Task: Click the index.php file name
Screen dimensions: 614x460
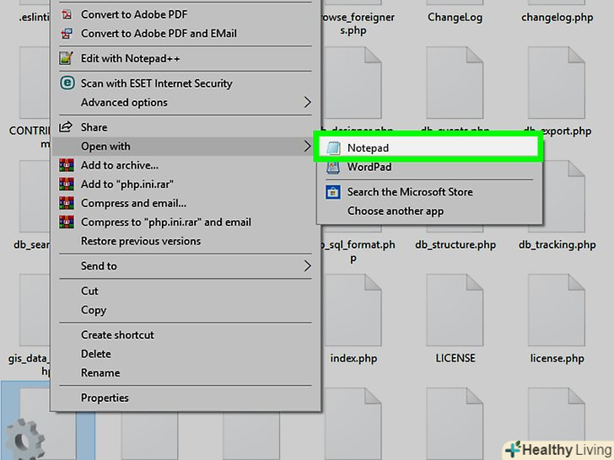Action: point(353,358)
